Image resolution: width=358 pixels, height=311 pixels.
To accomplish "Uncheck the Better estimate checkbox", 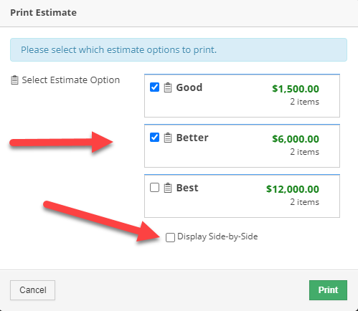I will point(154,137).
